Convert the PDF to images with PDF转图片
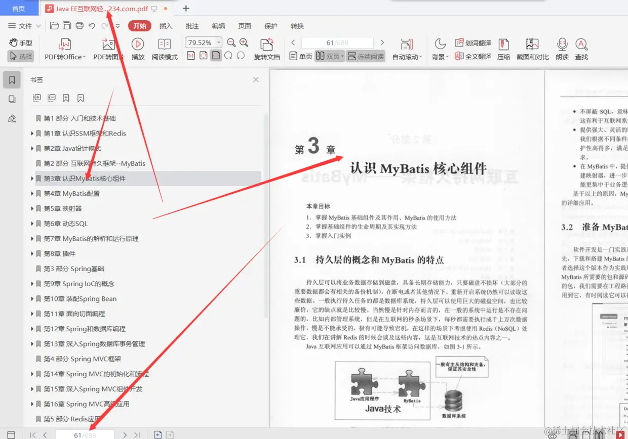The height and width of the screenshot is (439, 628). tap(108, 49)
